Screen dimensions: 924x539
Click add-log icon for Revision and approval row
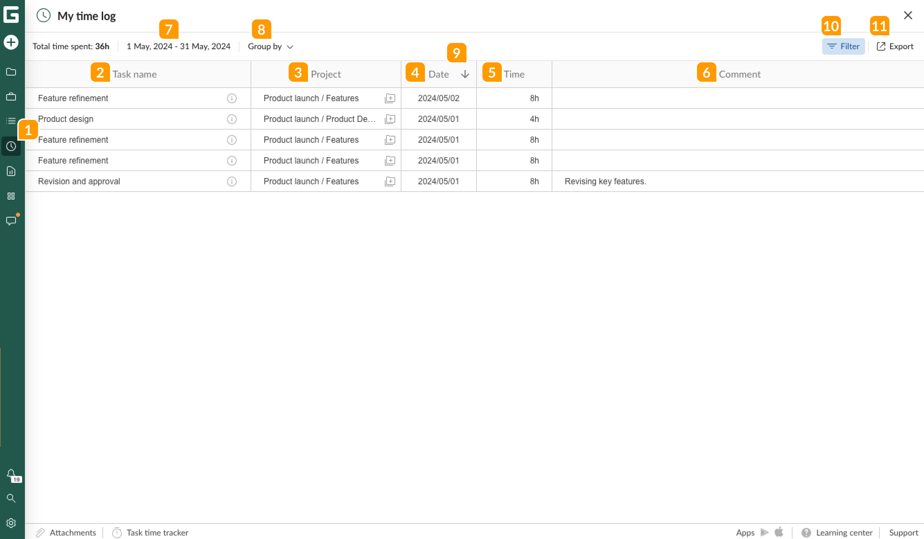pyautogui.click(x=390, y=182)
